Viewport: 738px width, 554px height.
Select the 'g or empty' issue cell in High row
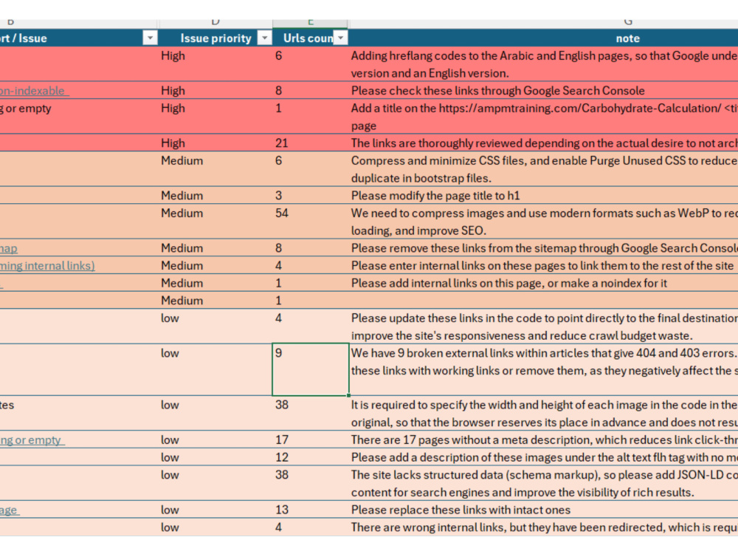(x=79, y=117)
